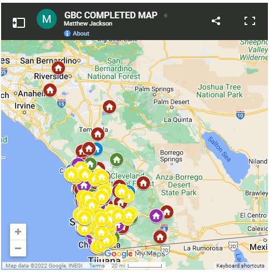The width and height of the screenshot is (269, 272).
Task: Open the share map icon
Action: (216, 21)
